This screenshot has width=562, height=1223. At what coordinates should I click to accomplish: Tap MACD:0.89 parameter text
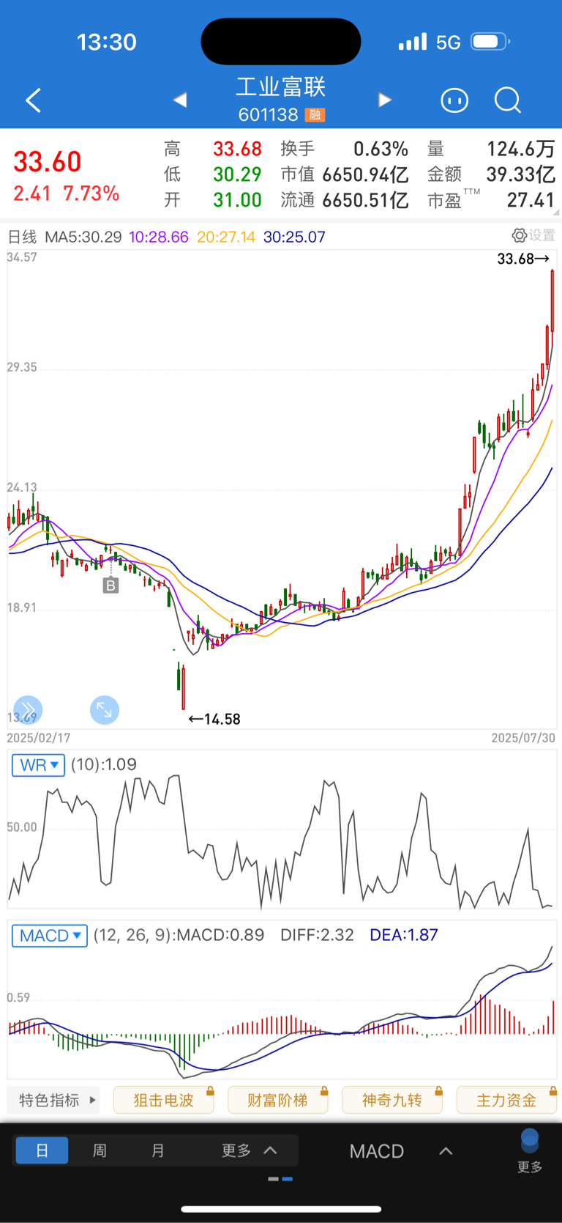click(x=220, y=935)
